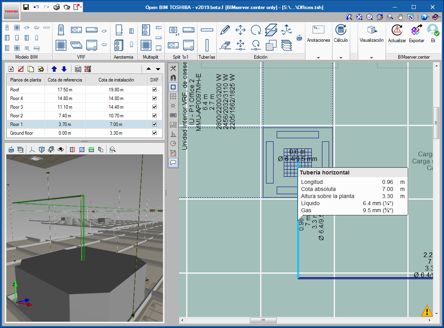The height and width of the screenshot is (328, 444).
Task: Toggle the magnet object snap button
Action: point(173,78)
